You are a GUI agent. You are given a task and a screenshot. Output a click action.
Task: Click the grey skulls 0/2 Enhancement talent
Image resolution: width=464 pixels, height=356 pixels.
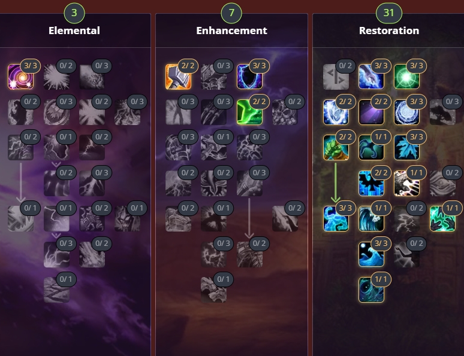[x=285, y=112]
